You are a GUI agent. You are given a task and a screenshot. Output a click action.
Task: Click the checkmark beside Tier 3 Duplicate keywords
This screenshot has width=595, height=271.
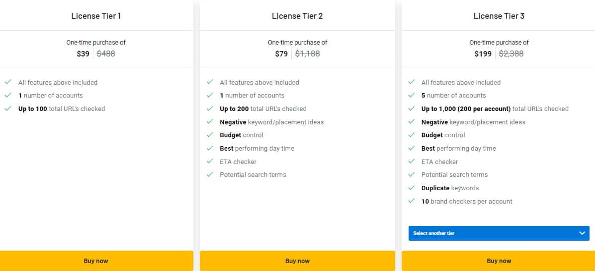(411, 188)
